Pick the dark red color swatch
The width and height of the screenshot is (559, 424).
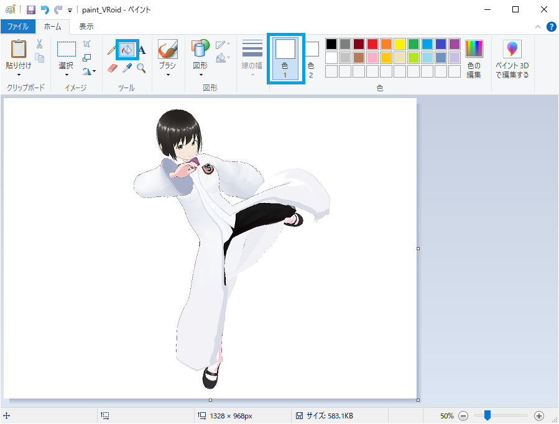pos(359,44)
